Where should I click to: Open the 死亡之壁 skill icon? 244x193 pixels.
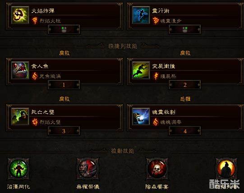(x=20, y=117)
